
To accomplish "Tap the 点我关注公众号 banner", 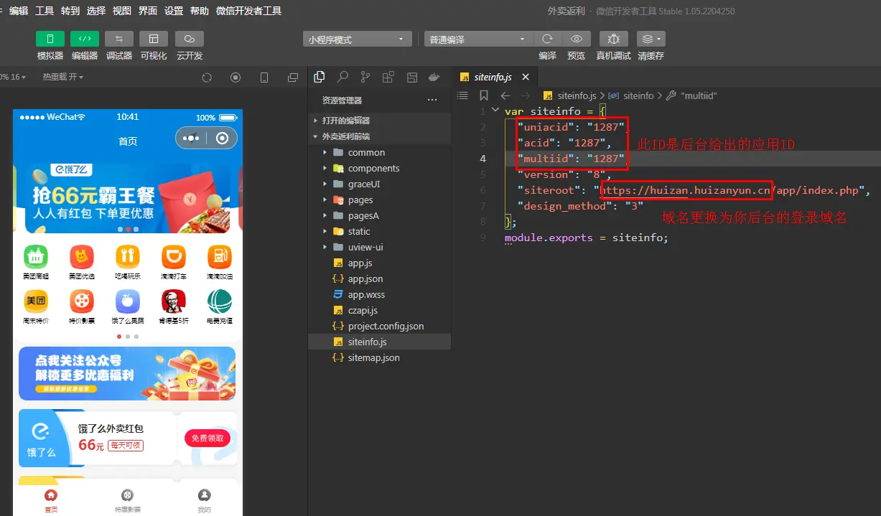I will pyautogui.click(x=127, y=373).
